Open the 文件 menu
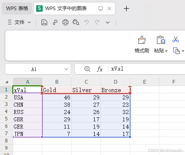The width and height of the screenshot is (185, 155). [20, 22]
